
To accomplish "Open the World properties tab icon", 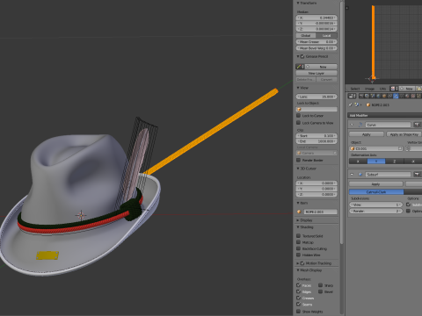I will [x=378, y=96].
